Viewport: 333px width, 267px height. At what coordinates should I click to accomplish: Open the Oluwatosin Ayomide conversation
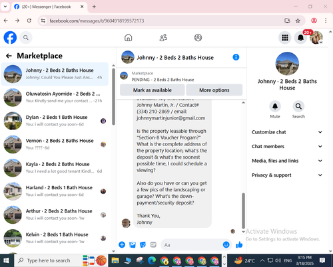coord(55,98)
